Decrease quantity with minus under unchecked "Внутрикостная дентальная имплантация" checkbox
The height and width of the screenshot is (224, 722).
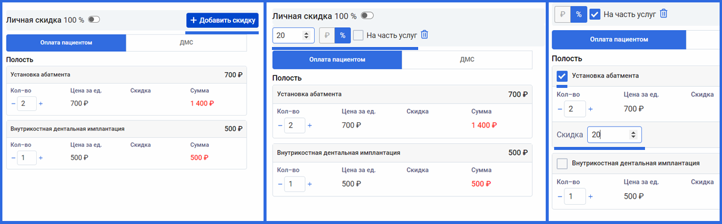coord(560,196)
